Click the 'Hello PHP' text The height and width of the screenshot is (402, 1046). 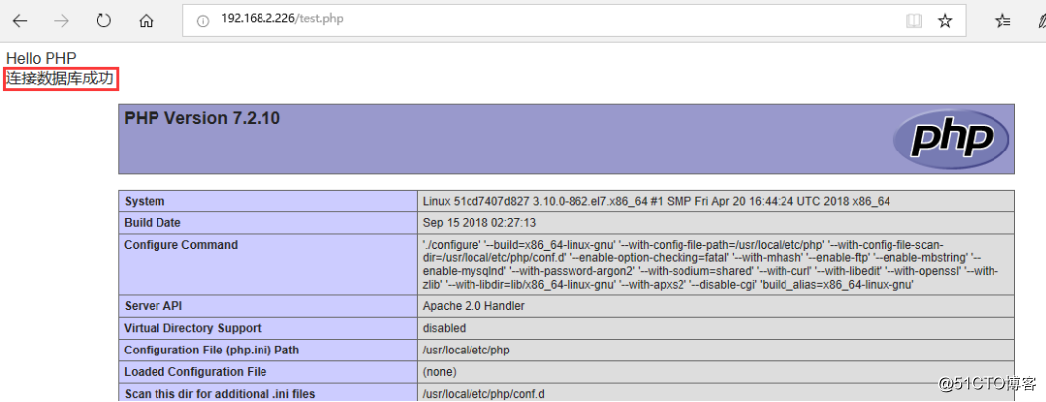click(x=42, y=58)
